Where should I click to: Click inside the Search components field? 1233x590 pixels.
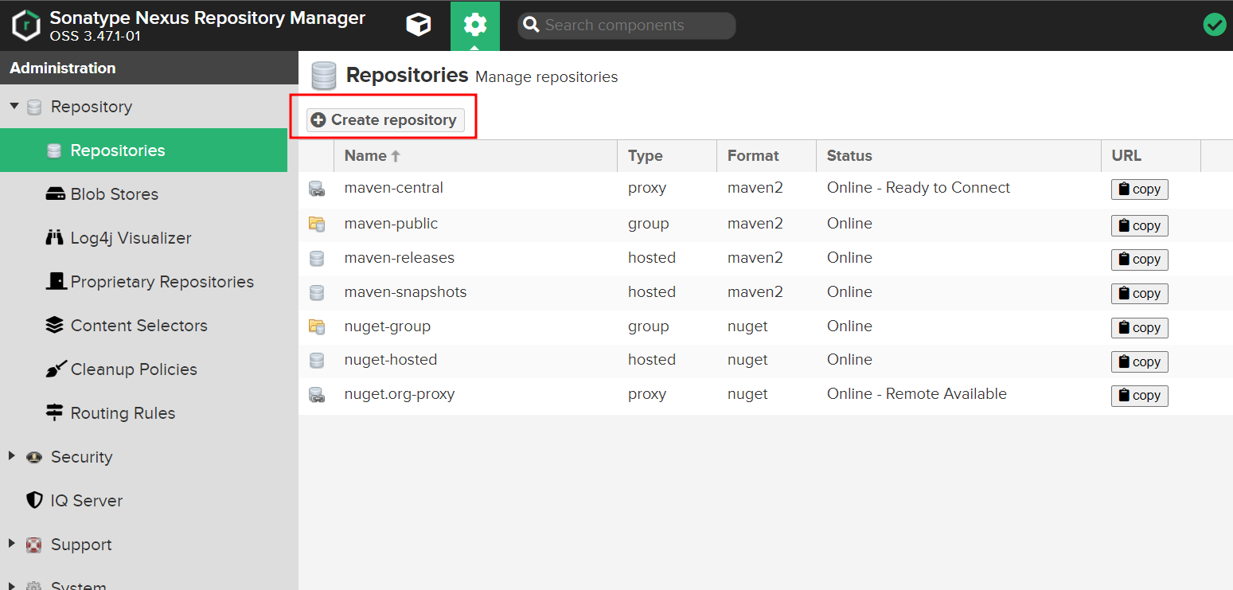coord(626,25)
